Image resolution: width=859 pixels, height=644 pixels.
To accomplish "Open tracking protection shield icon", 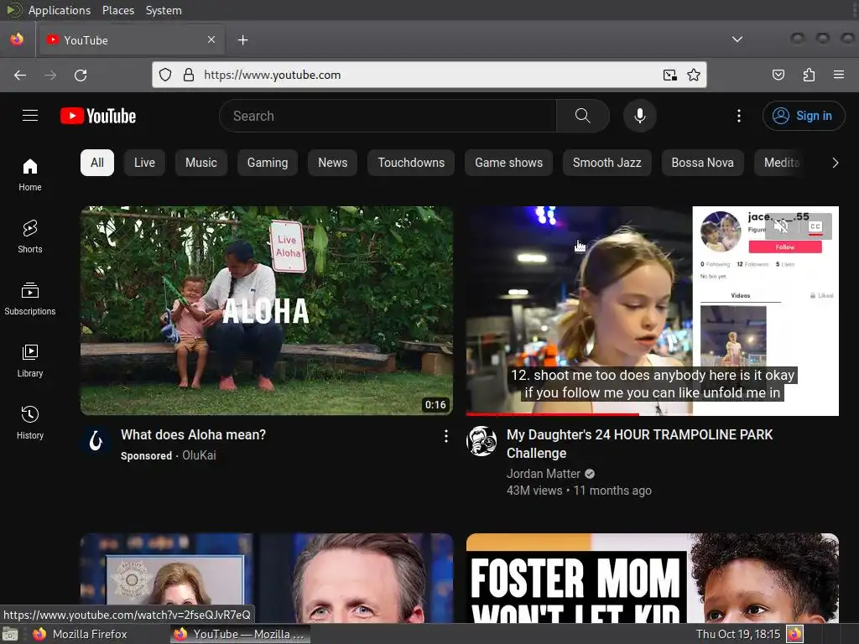I will (165, 75).
